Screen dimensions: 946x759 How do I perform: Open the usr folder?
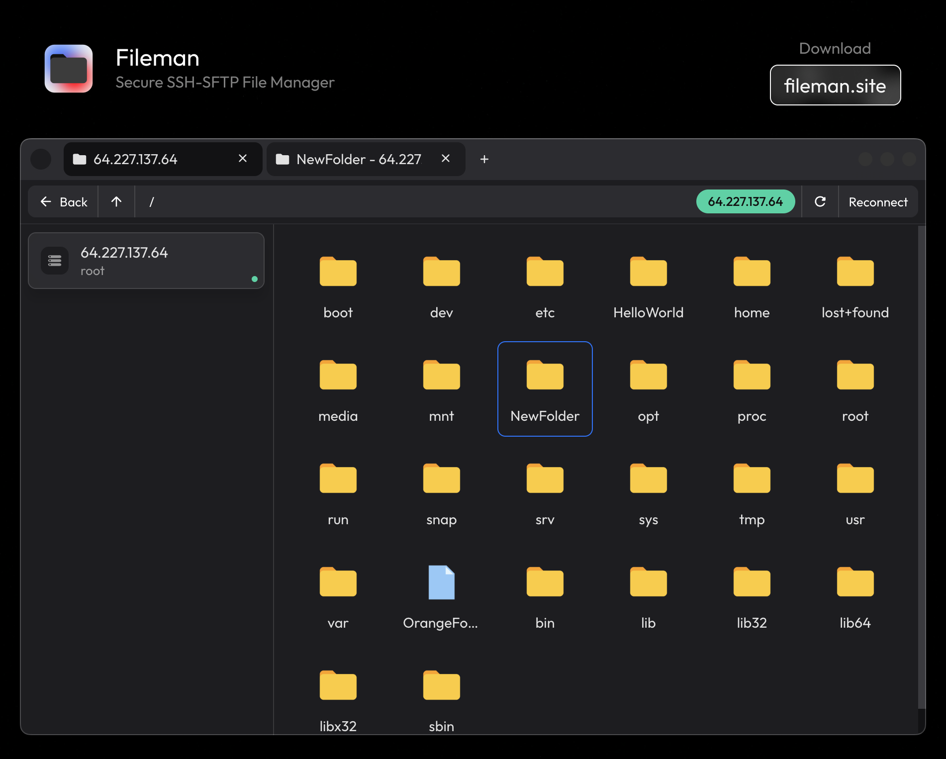(x=855, y=492)
